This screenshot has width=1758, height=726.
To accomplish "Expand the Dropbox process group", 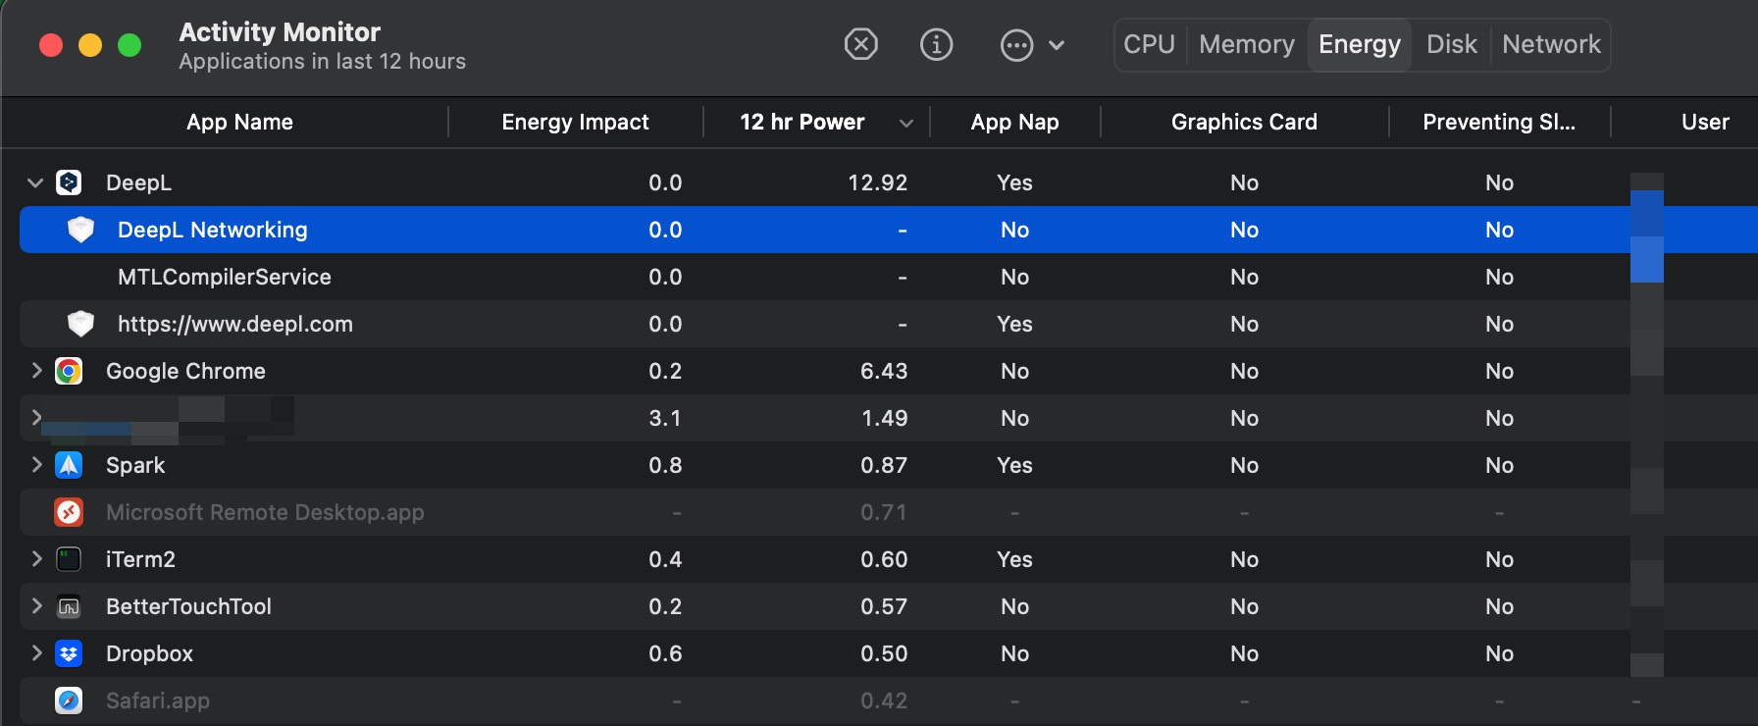I will [36, 652].
